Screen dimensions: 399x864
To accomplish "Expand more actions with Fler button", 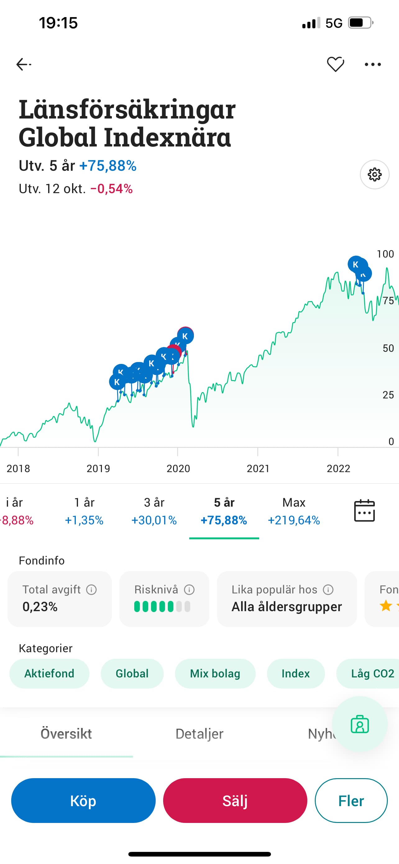I will point(351,801).
